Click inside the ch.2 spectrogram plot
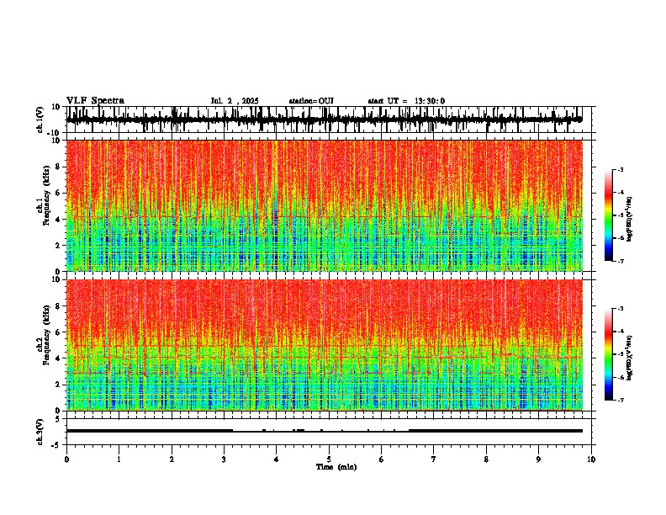 [x=325, y=345]
